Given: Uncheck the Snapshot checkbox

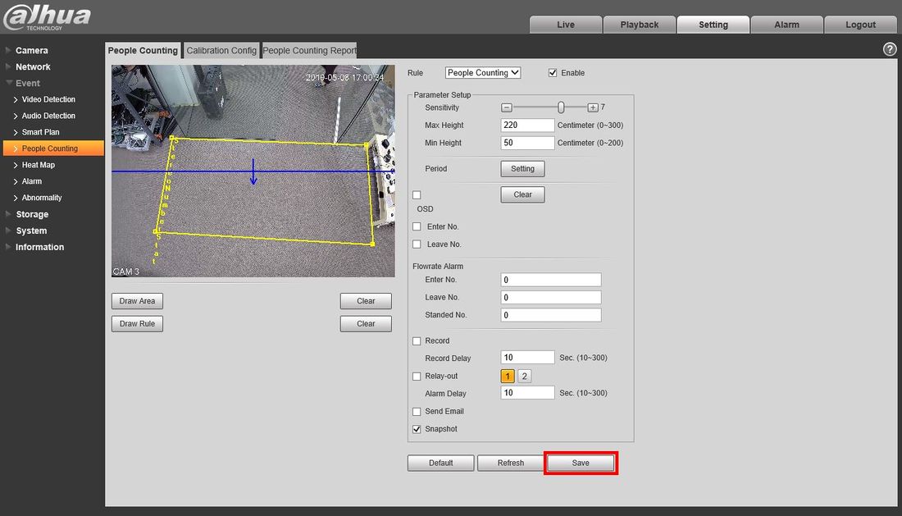Looking at the screenshot, I should tap(417, 429).
